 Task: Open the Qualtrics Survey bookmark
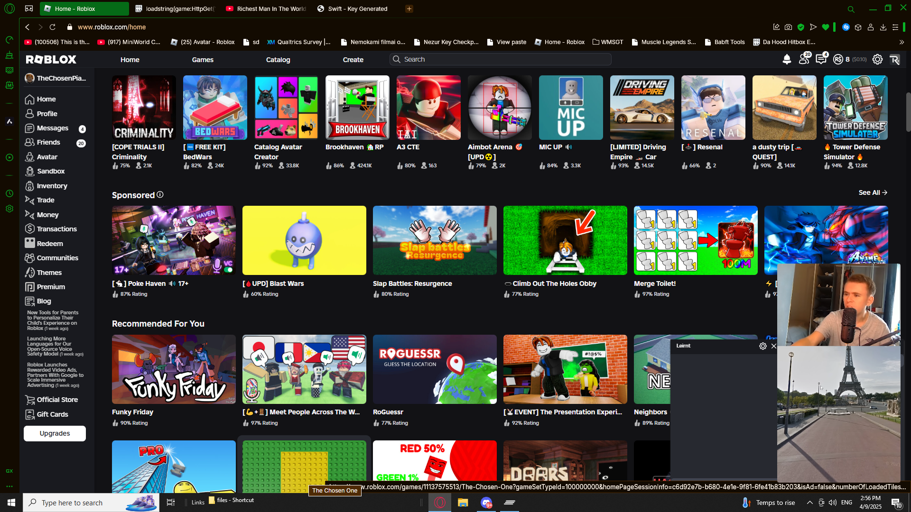coord(299,42)
